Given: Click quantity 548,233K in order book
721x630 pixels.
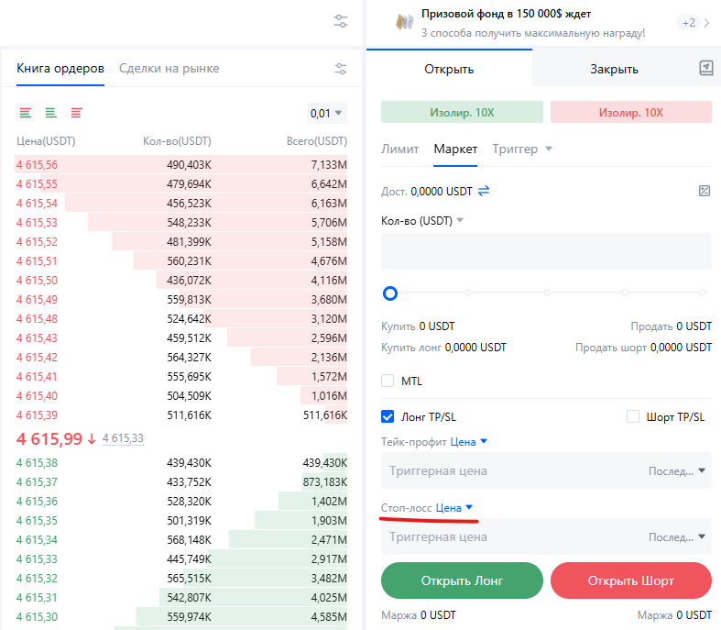Looking at the screenshot, I should click(x=189, y=223).
